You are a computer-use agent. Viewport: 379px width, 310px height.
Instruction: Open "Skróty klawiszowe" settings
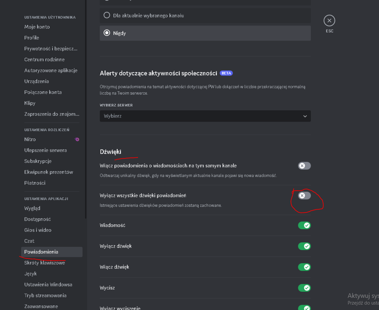(x=44, y=263)
